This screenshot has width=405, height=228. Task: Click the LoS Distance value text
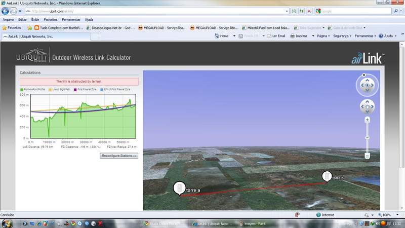(37, 146)
